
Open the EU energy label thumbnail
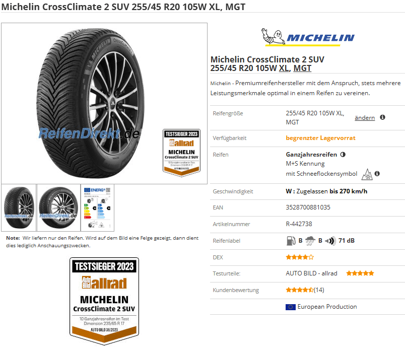tap(97, 207)
